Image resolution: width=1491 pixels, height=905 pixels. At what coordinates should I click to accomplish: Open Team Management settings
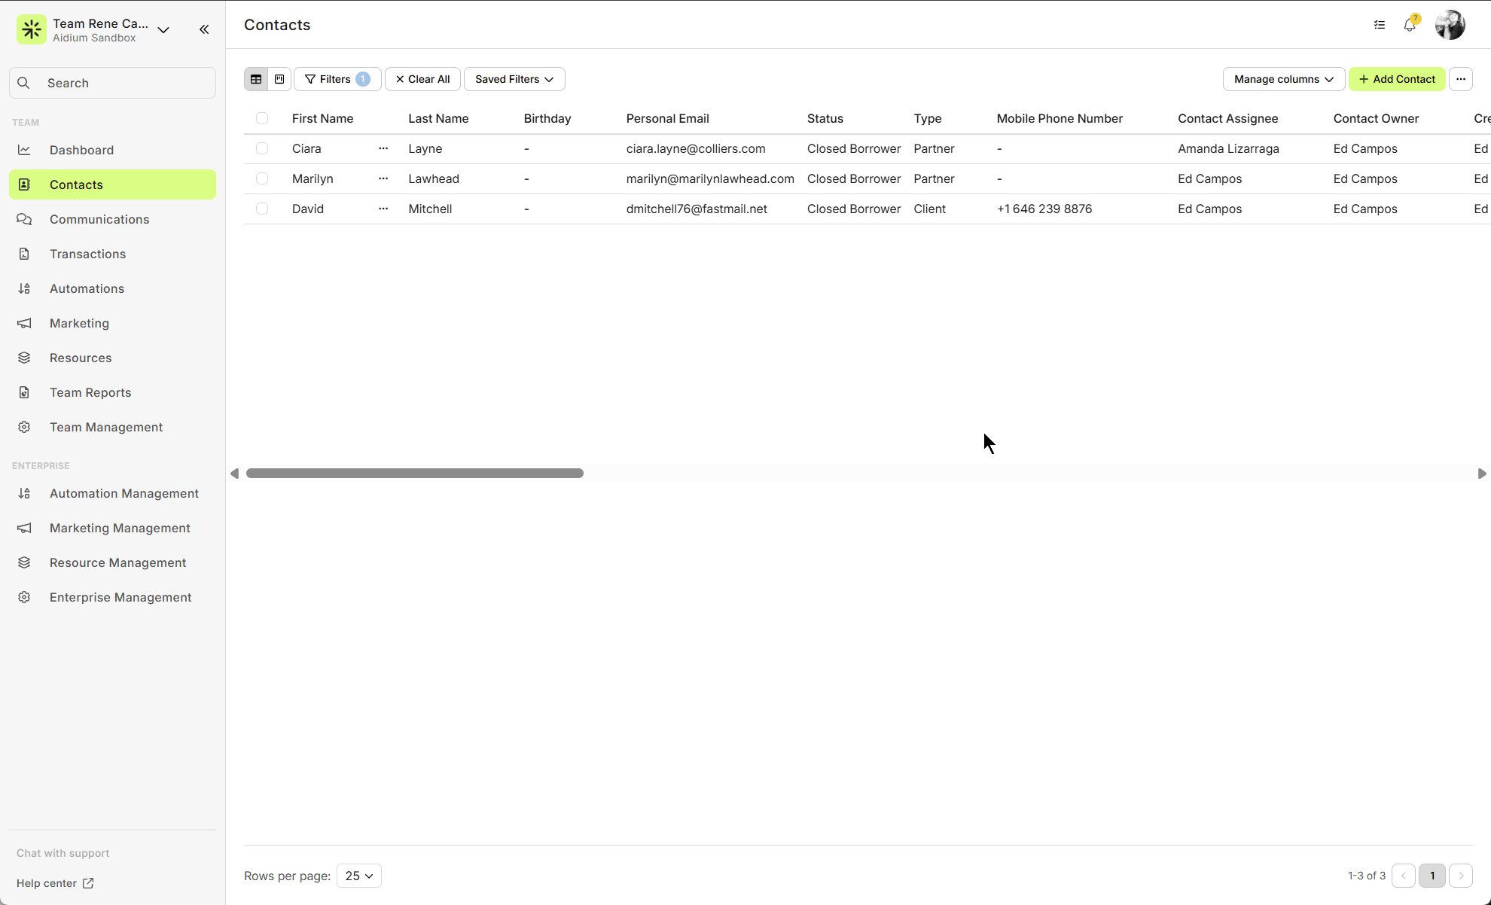105,427
